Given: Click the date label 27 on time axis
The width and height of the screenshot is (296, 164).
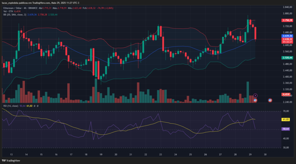Looking at the screenshot, I should point(220,154).
